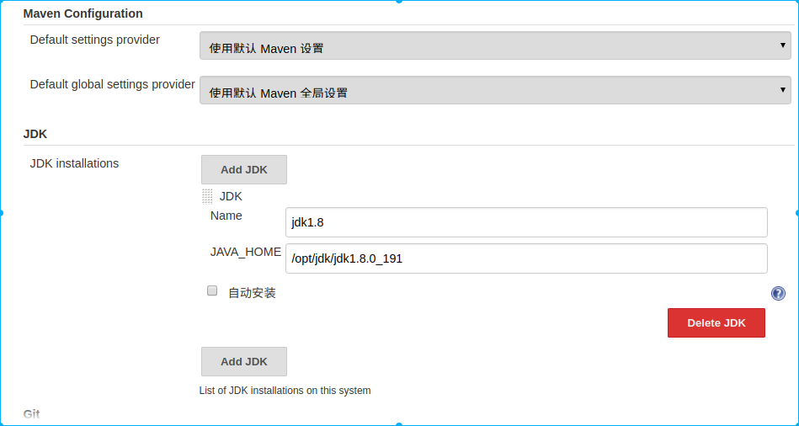The width and height of the screenshot is (799, 426).
Task: Click the JDK installations label
Action: (x=74, y=163)
